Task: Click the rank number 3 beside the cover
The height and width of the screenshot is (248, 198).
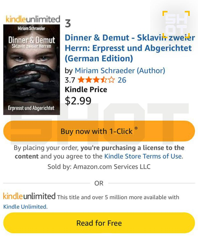Action: point(68,24)
